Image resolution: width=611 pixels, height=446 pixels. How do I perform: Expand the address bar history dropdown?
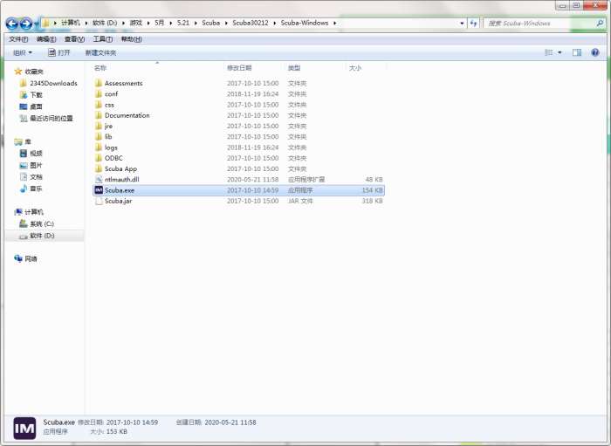coord(462,24)
